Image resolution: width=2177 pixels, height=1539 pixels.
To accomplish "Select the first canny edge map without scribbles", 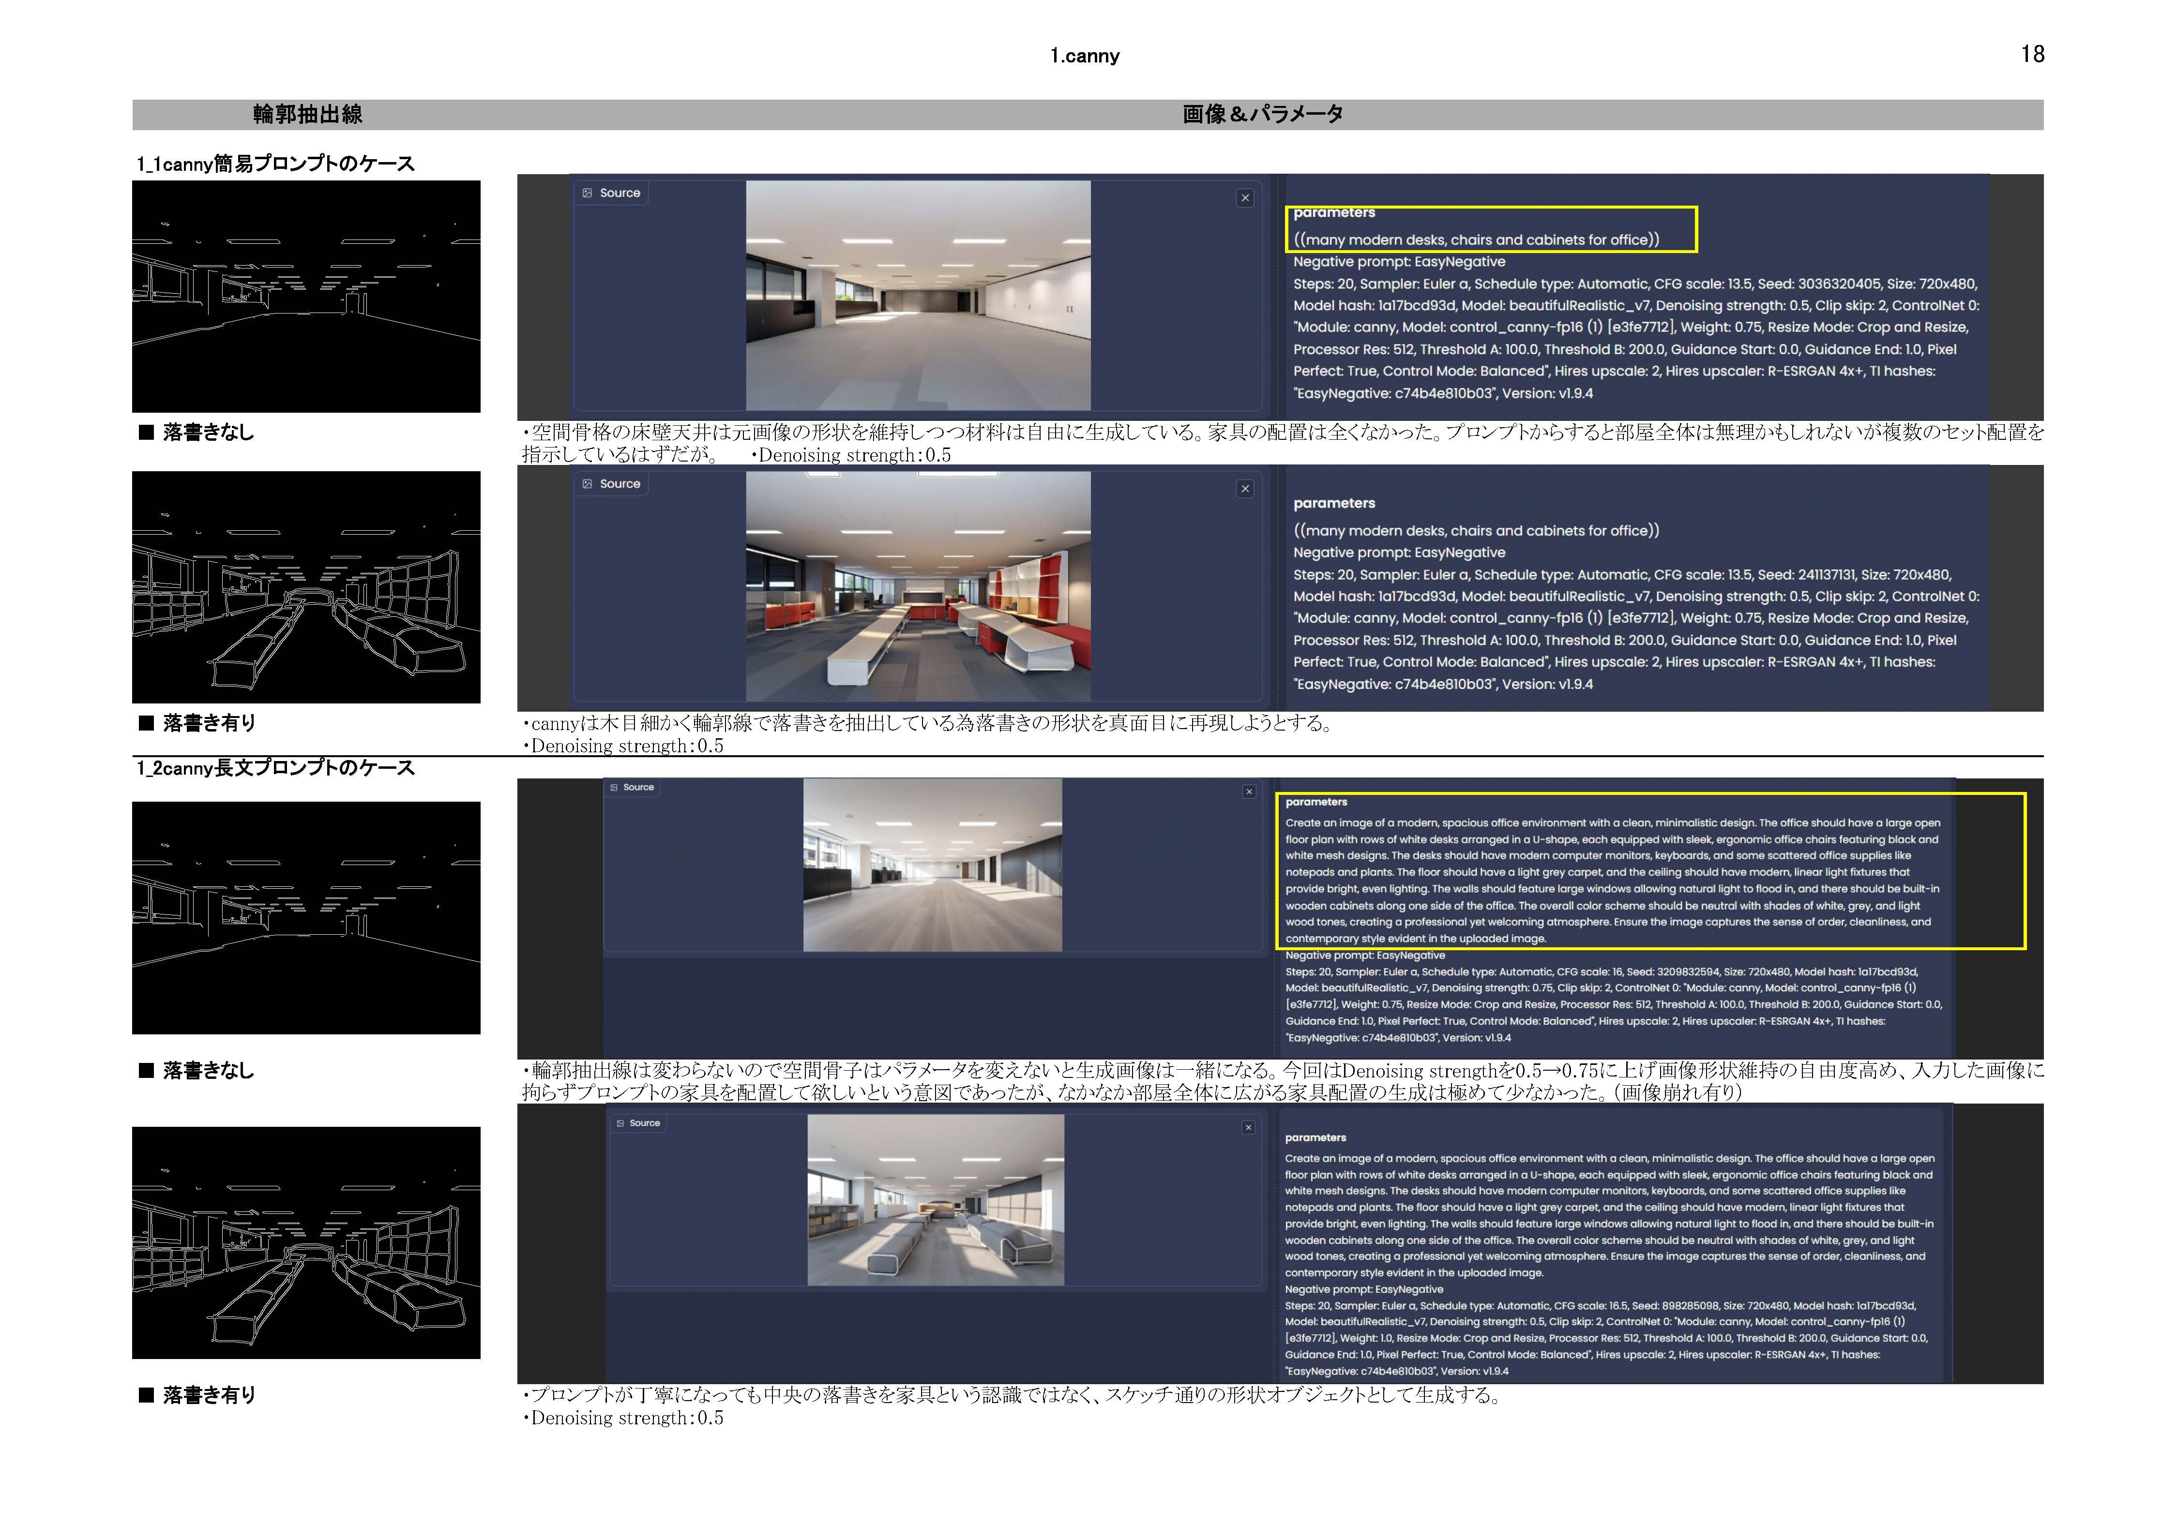I will tap(306, 297).
